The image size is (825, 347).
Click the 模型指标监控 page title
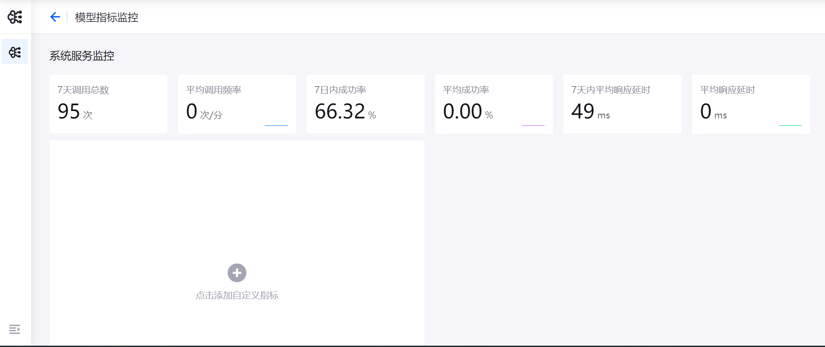(x=106, y=17)
